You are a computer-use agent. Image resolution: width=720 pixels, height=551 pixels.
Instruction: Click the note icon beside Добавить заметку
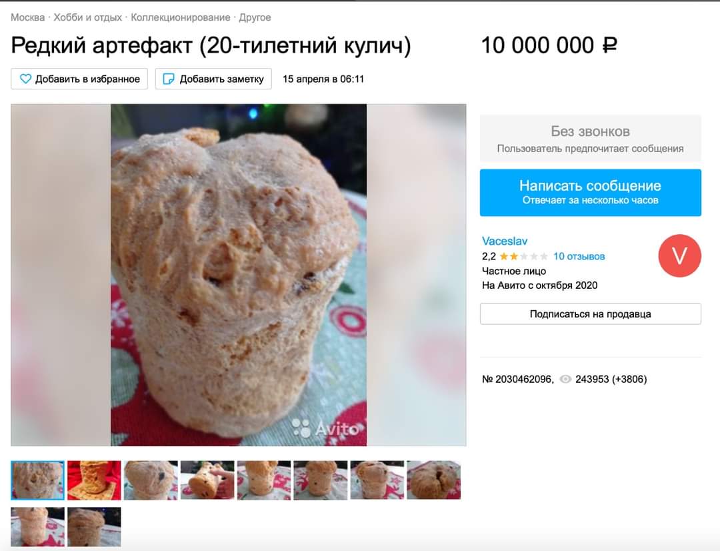[169, 79]
